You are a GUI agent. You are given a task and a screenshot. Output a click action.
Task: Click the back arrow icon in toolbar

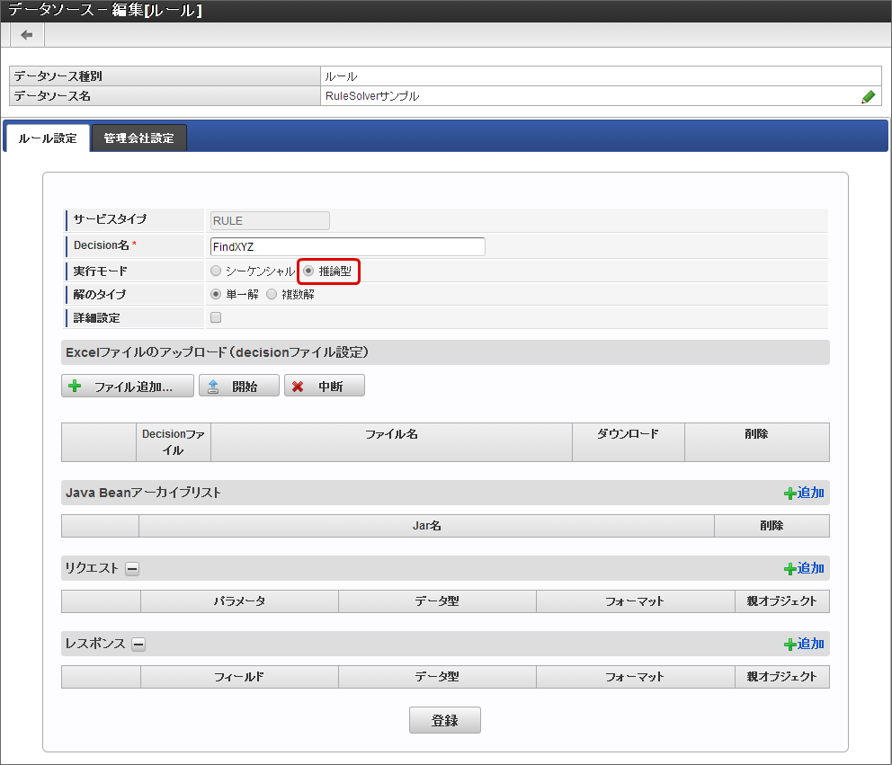27,35
